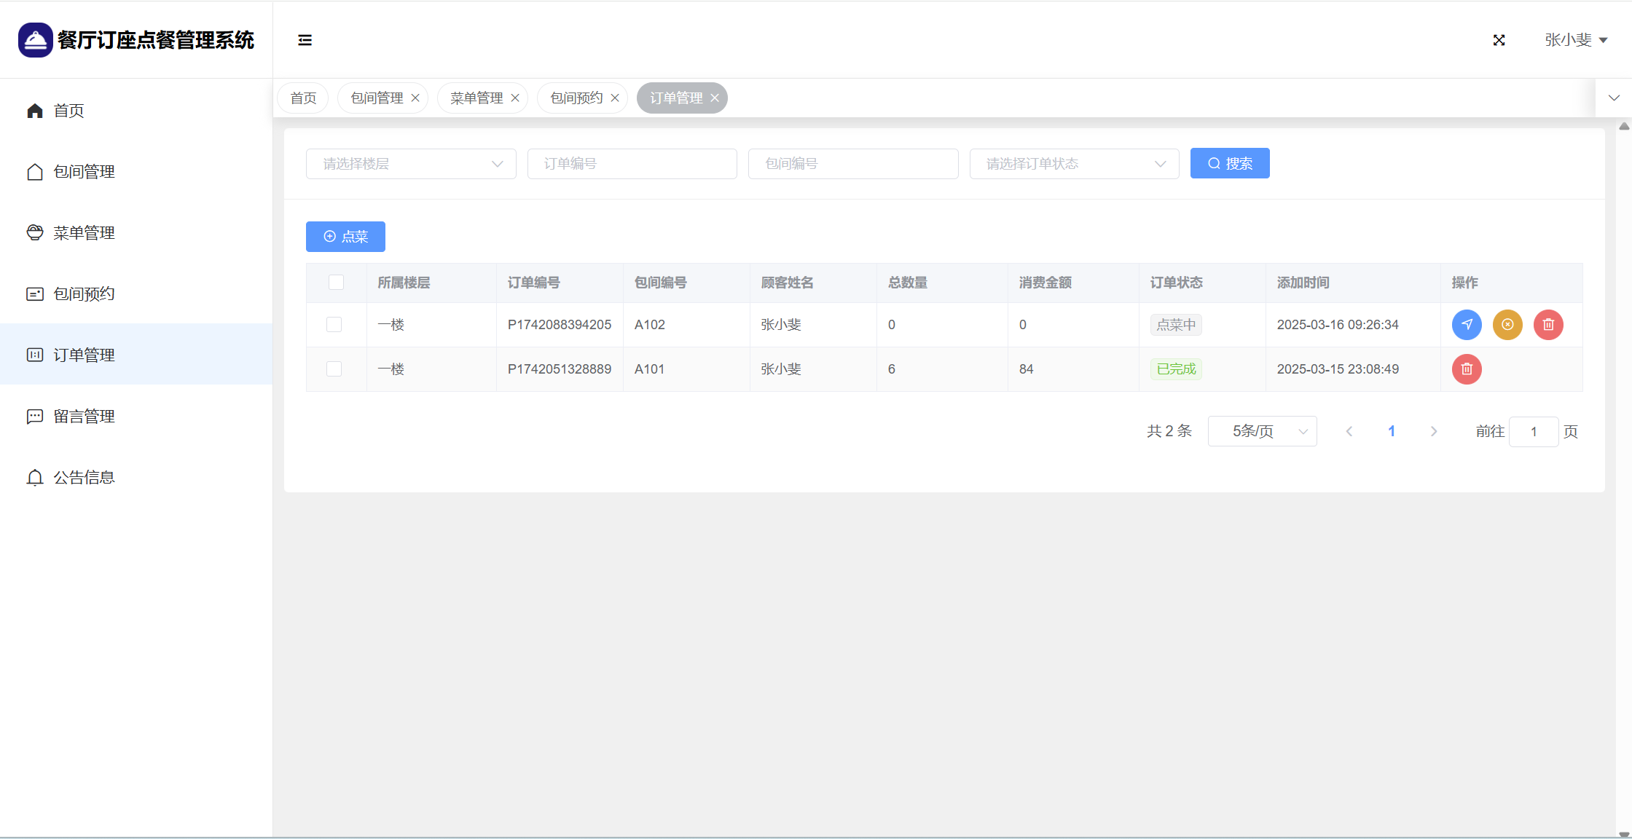
Task: Open 留言管理 in the sidebar menu
Action: (84, 417)
